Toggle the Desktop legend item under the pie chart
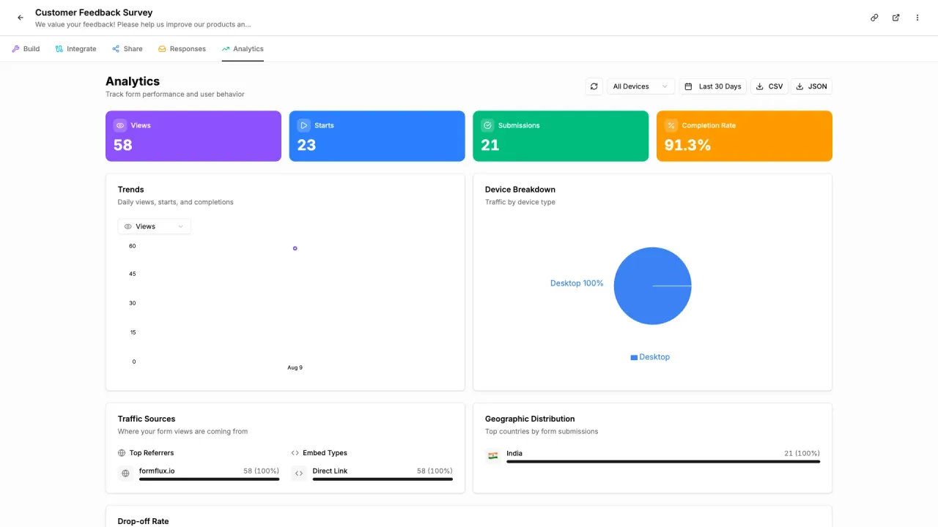 [650, 357]
